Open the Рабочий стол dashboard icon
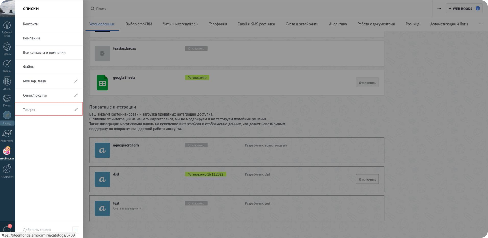The width and height of the screenshot is (488, 238). (x=7, y=28)
